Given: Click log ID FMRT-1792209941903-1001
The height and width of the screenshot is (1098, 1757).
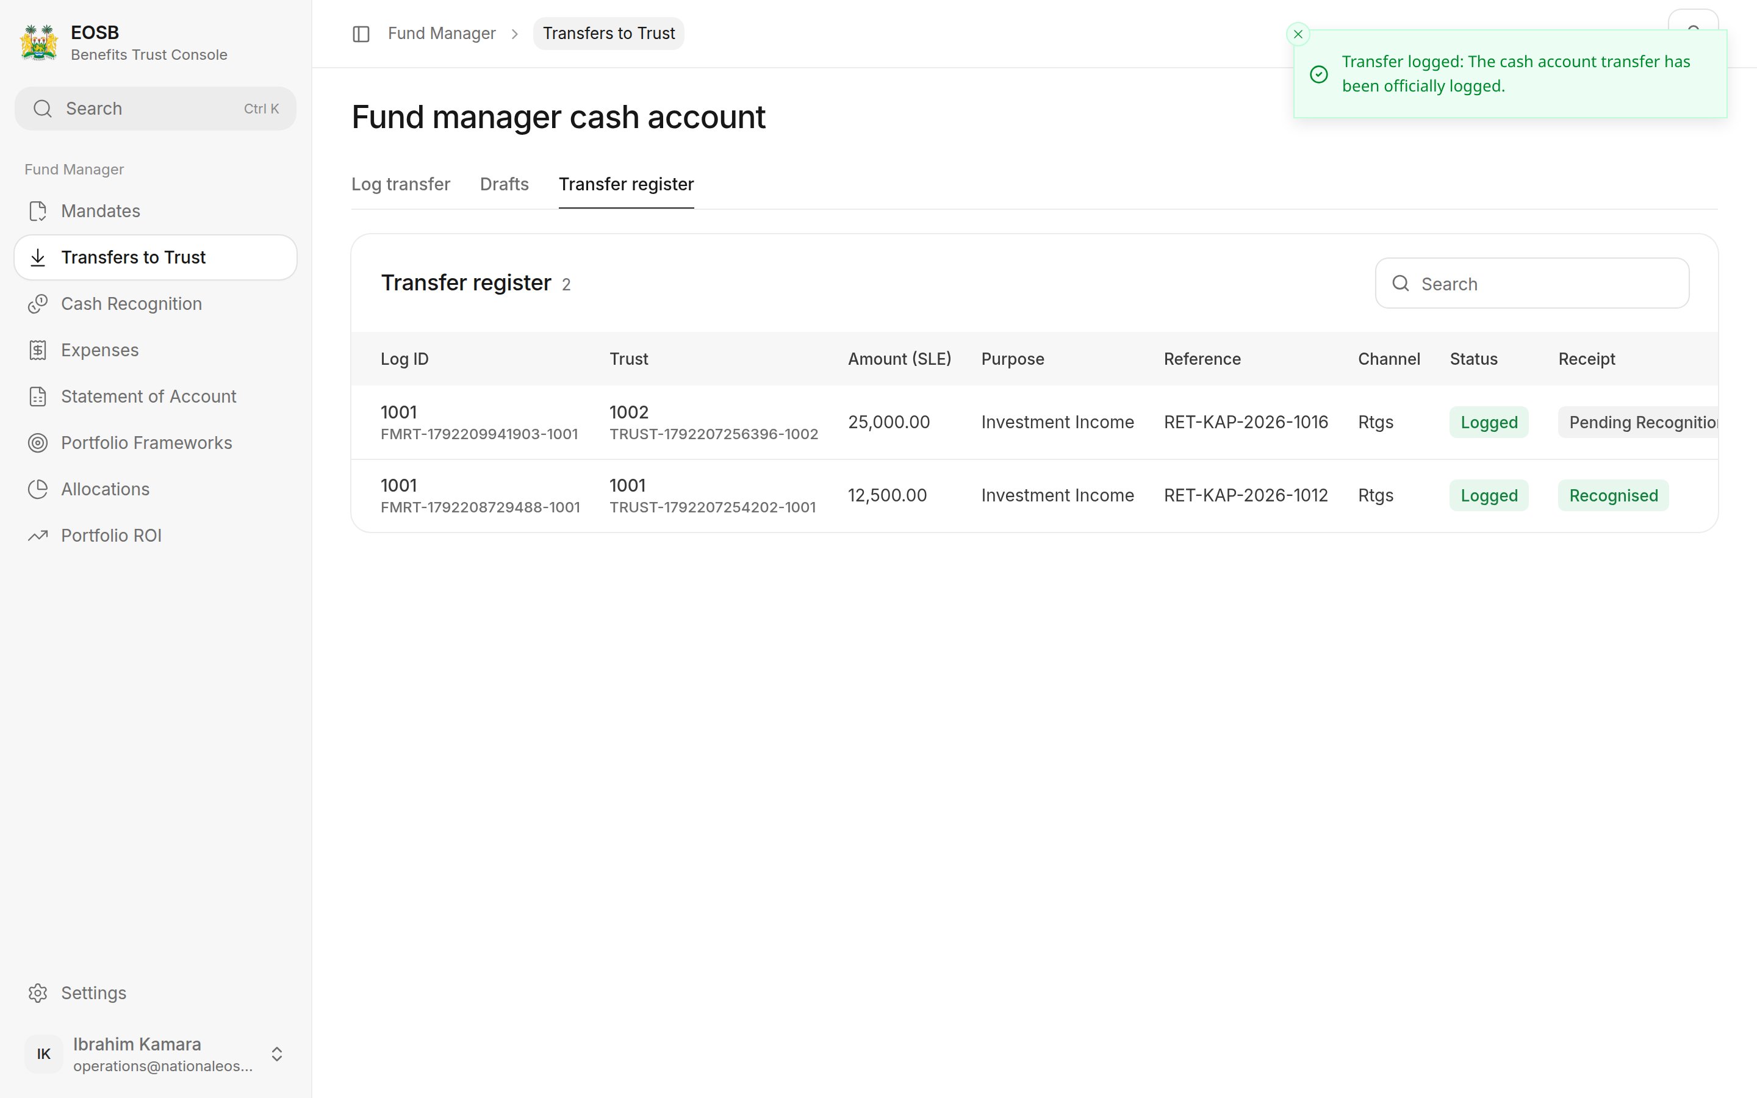Looking at the screenshot, I should coord(479,434).
